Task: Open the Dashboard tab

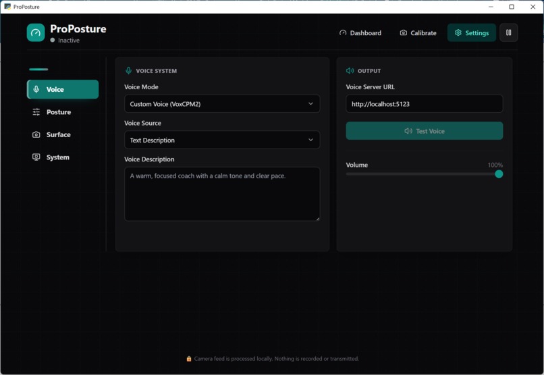Action: [360, 32]
